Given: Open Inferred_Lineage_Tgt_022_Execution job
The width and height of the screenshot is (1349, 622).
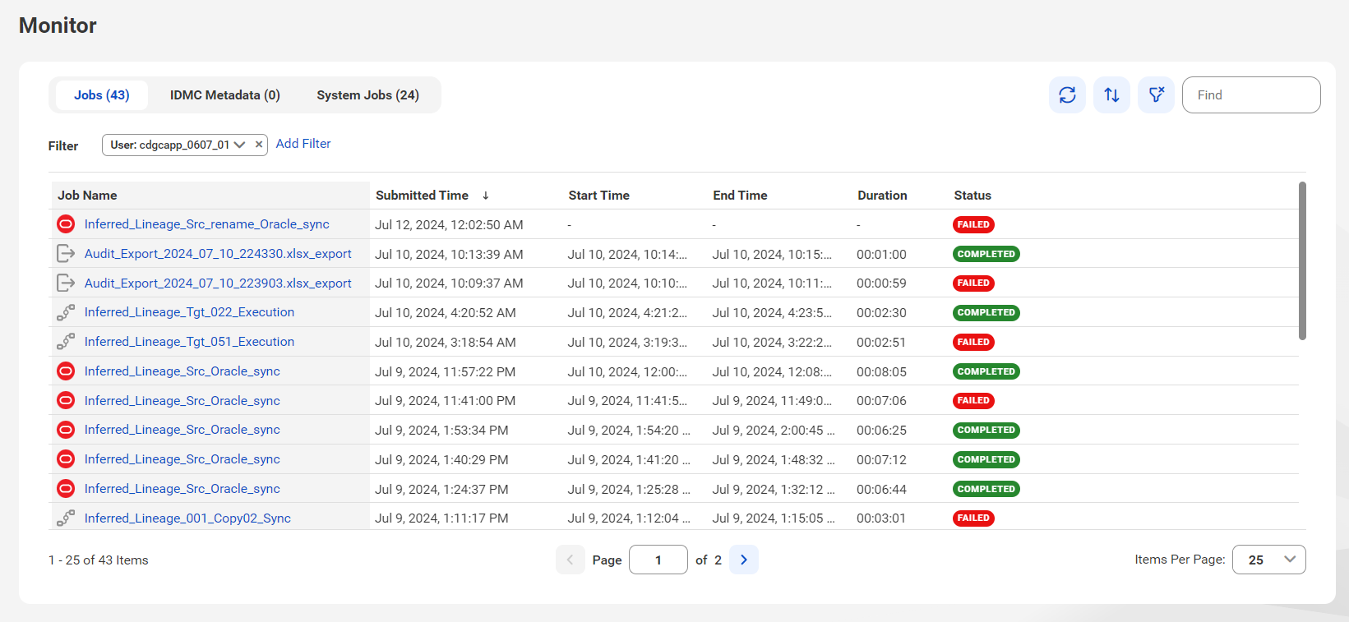Looking at the screenshot, I should 189,312.
